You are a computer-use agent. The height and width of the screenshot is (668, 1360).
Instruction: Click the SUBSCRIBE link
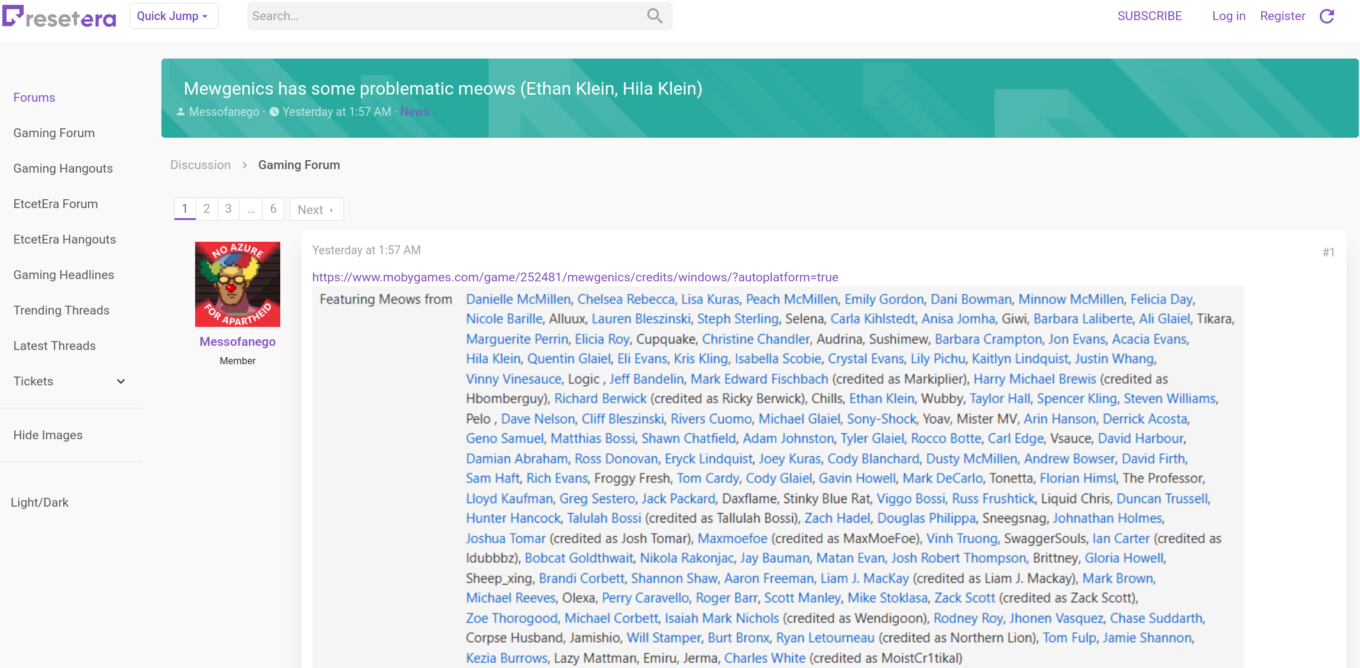1149,16
